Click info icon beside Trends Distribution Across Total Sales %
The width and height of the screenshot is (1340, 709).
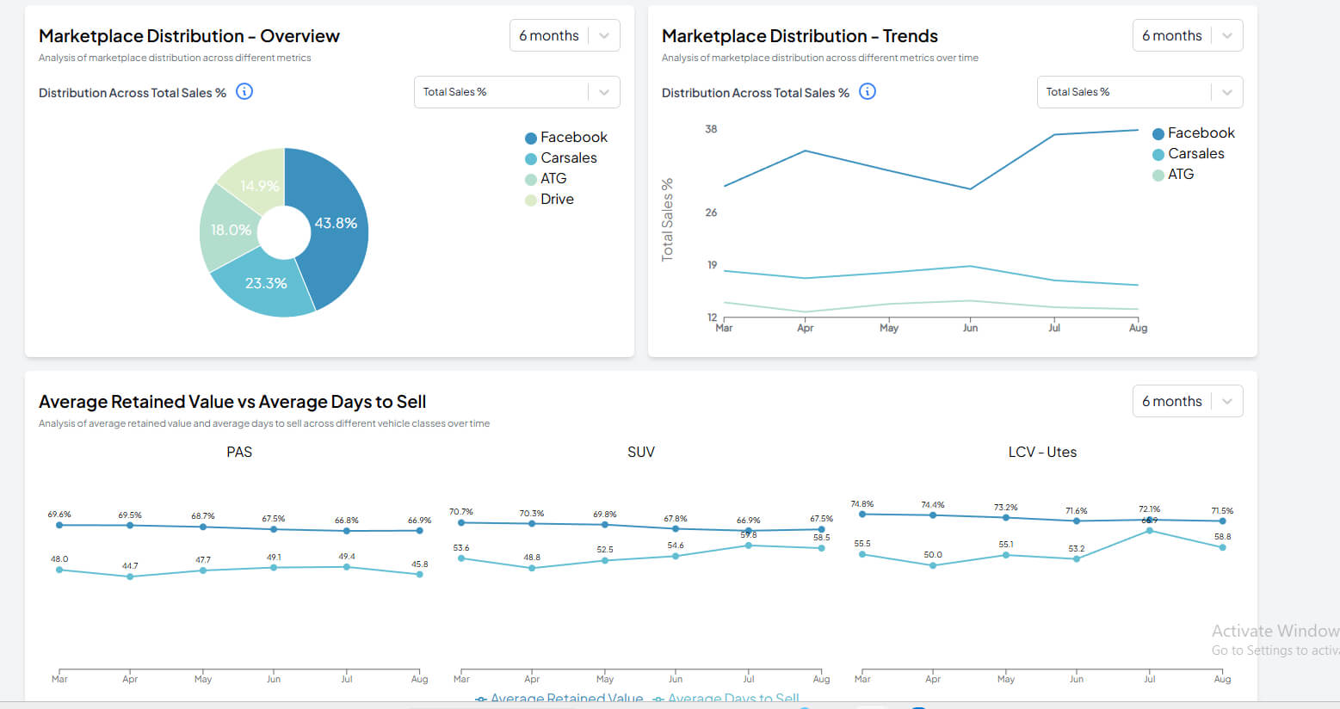coord(868,91)
